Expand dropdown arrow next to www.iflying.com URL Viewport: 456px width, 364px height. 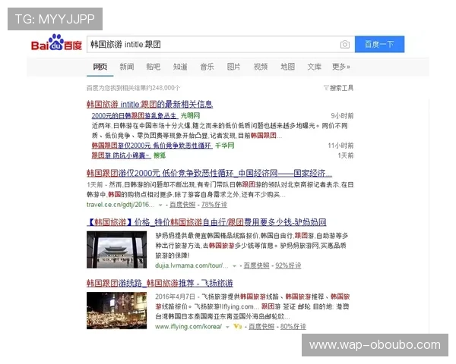[227, 327]
